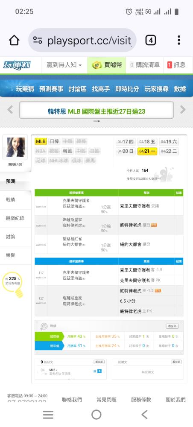Pick the date 04/22 二
Image resolution: width=193 pixels, height=427 pixels.
click(x=169, y=151)
